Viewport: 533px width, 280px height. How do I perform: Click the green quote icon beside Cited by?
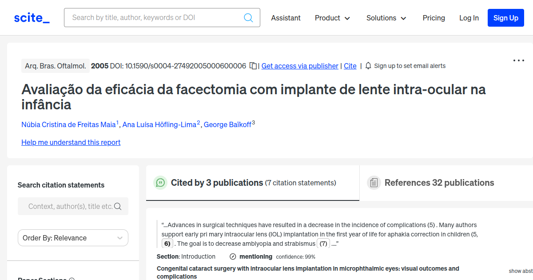click(x=160, y=183)
